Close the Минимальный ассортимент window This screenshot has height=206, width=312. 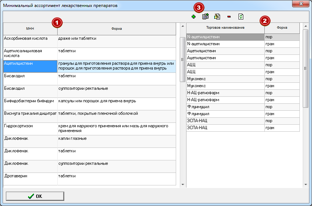click(301, 4)
